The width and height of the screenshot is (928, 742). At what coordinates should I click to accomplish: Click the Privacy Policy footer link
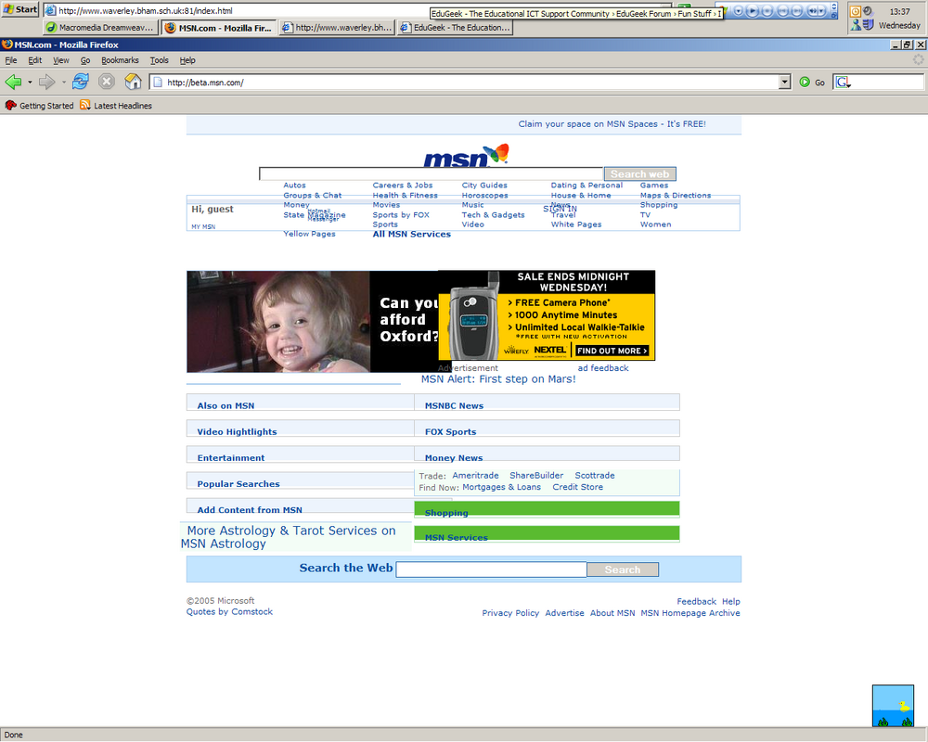(x=510, y=613)
